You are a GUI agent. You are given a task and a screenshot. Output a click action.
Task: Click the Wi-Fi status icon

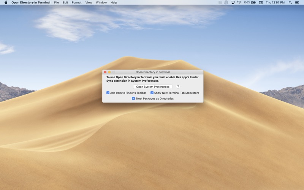coord(239,3)
